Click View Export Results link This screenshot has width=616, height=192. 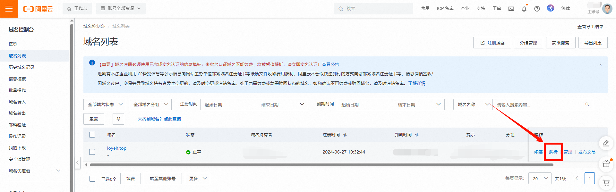point(590,27)
